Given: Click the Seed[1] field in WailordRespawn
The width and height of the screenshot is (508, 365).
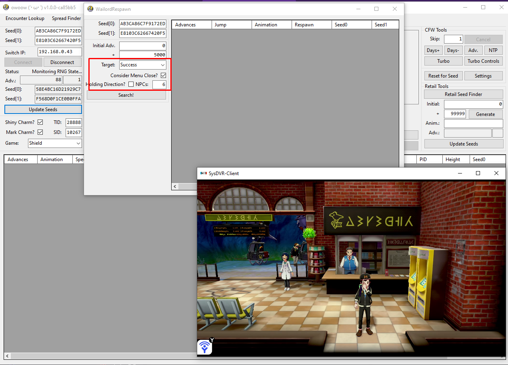Looking at the screenshot, I should [143, 33].
